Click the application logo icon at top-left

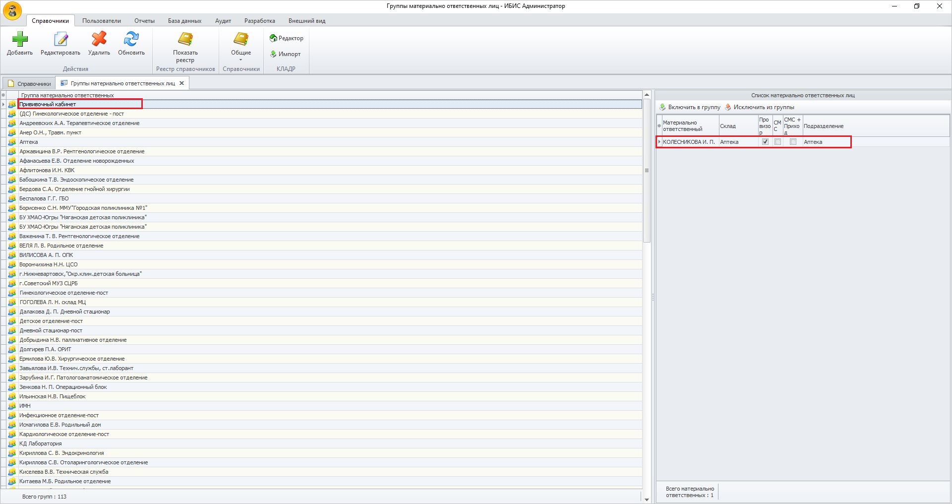(12, 11)
